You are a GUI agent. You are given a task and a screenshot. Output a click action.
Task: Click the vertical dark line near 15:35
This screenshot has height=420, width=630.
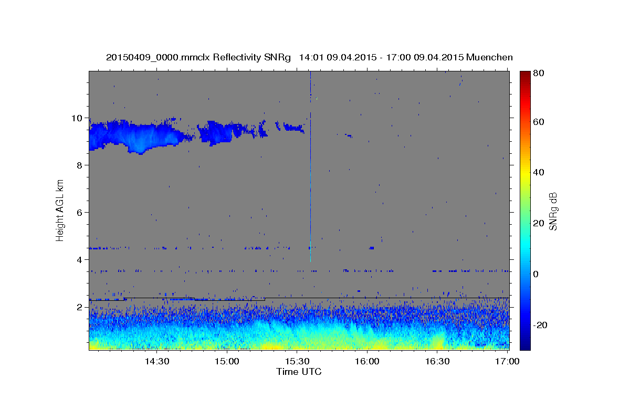[310, 167]
